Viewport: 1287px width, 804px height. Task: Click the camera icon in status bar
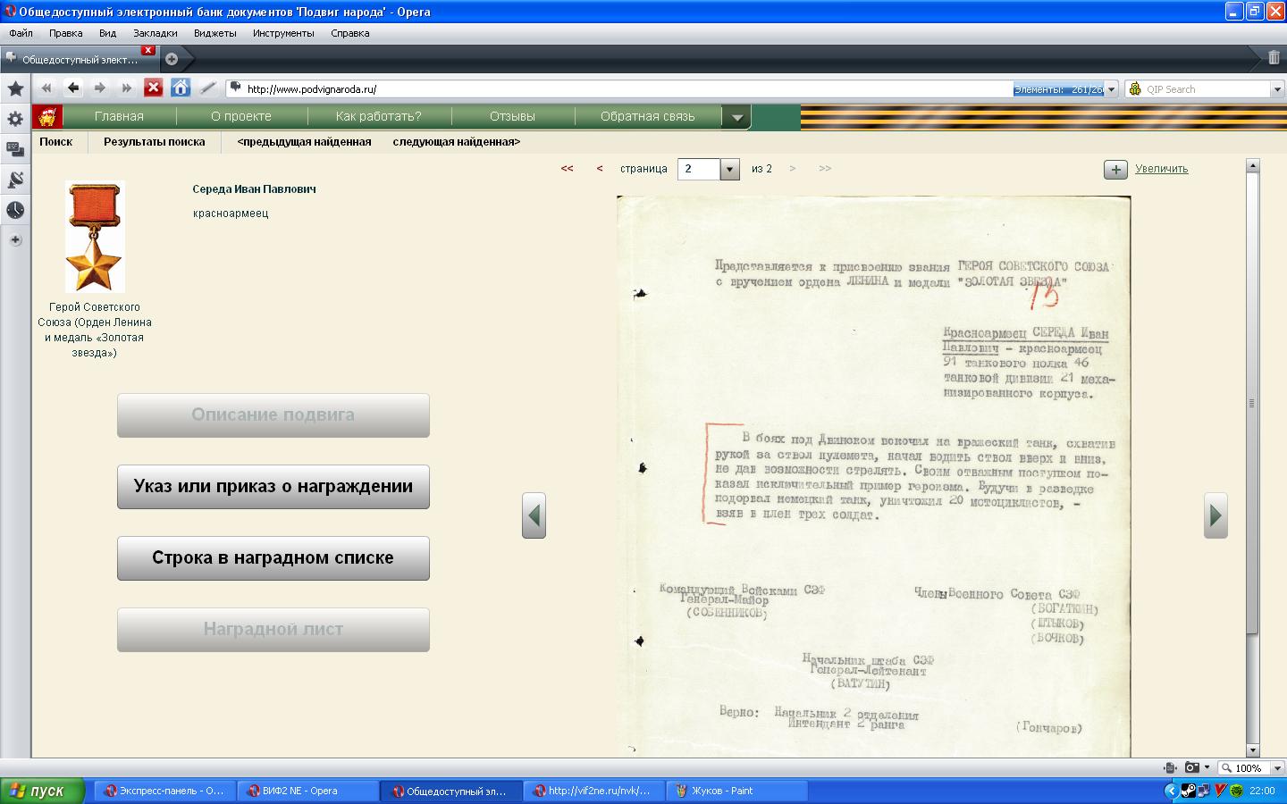tap(1191, 767)
